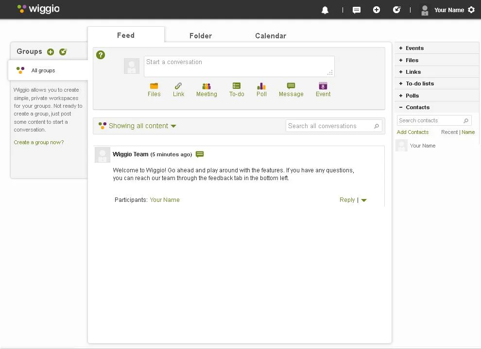Expand the To-do lists section
Viewport: 481px width, 349px height.
click(x=436, y=83)
